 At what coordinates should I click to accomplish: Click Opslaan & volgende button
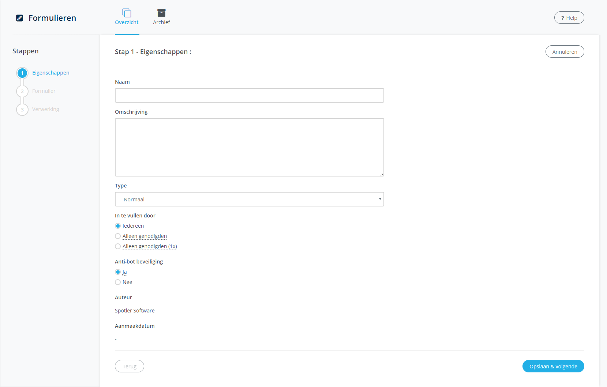[553, 366]
